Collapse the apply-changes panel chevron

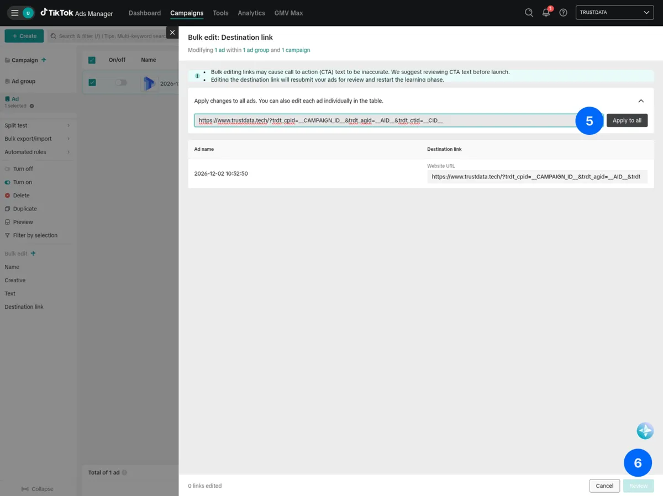point(641,101)
